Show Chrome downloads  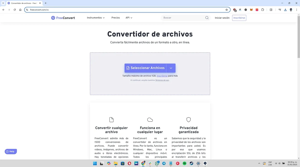pyautogui.click(x=285, y=10)
